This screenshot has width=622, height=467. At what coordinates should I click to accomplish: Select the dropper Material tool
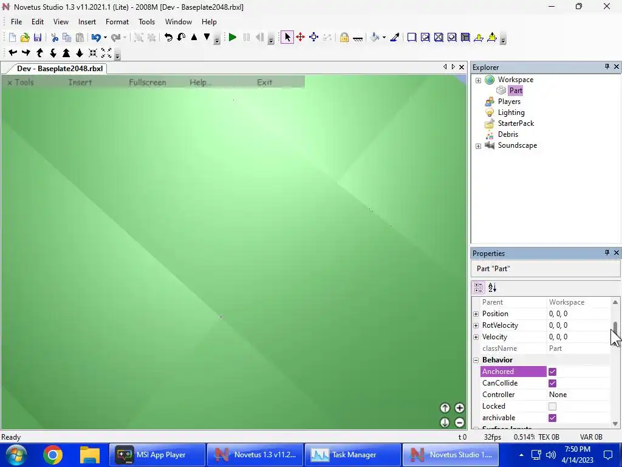coord(395,37)
